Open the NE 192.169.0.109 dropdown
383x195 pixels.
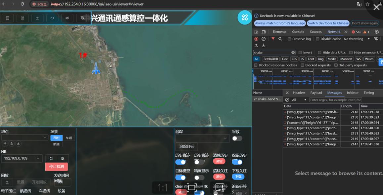(x=22, y=159)
